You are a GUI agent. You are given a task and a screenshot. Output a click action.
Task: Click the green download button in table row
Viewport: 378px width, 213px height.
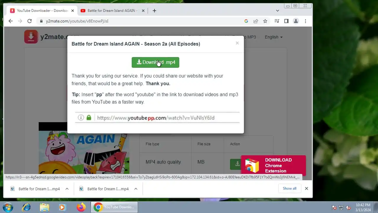point(235,164)
